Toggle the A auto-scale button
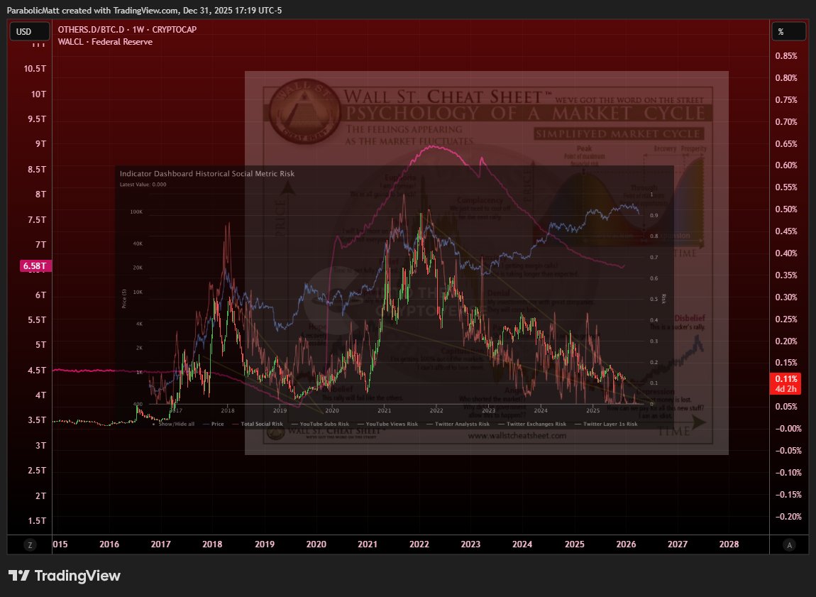 (790, 545)
